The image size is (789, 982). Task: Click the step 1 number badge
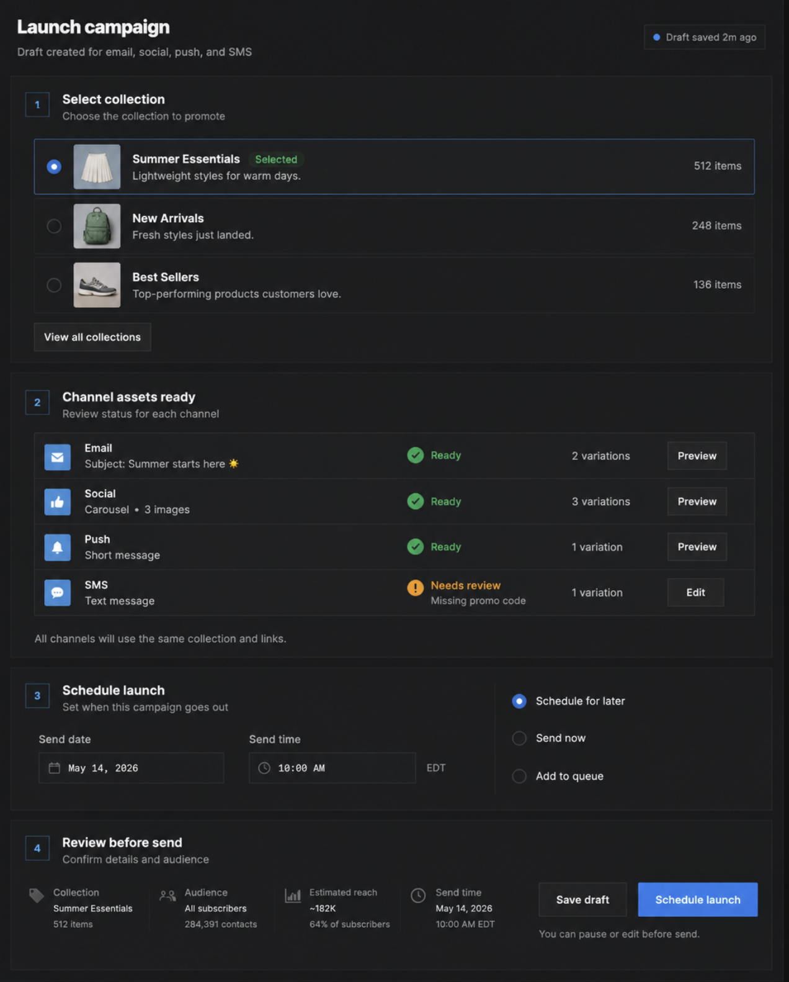pos(37,105)
